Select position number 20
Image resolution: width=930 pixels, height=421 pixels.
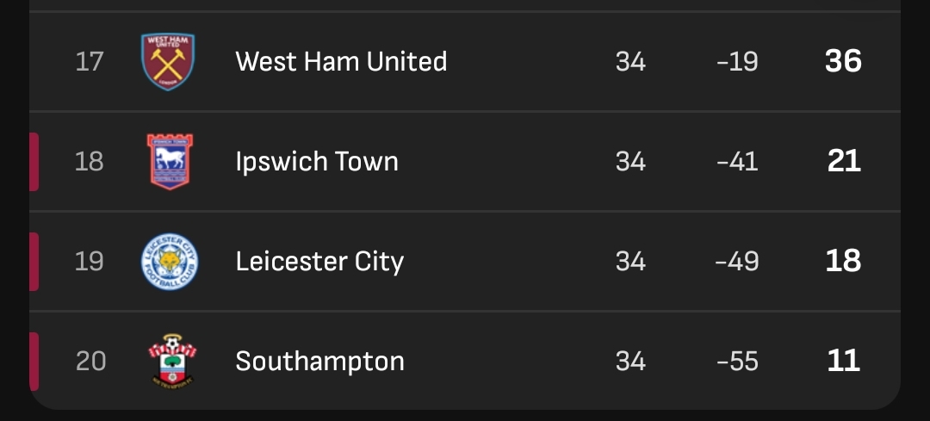(x=90, y=361)
